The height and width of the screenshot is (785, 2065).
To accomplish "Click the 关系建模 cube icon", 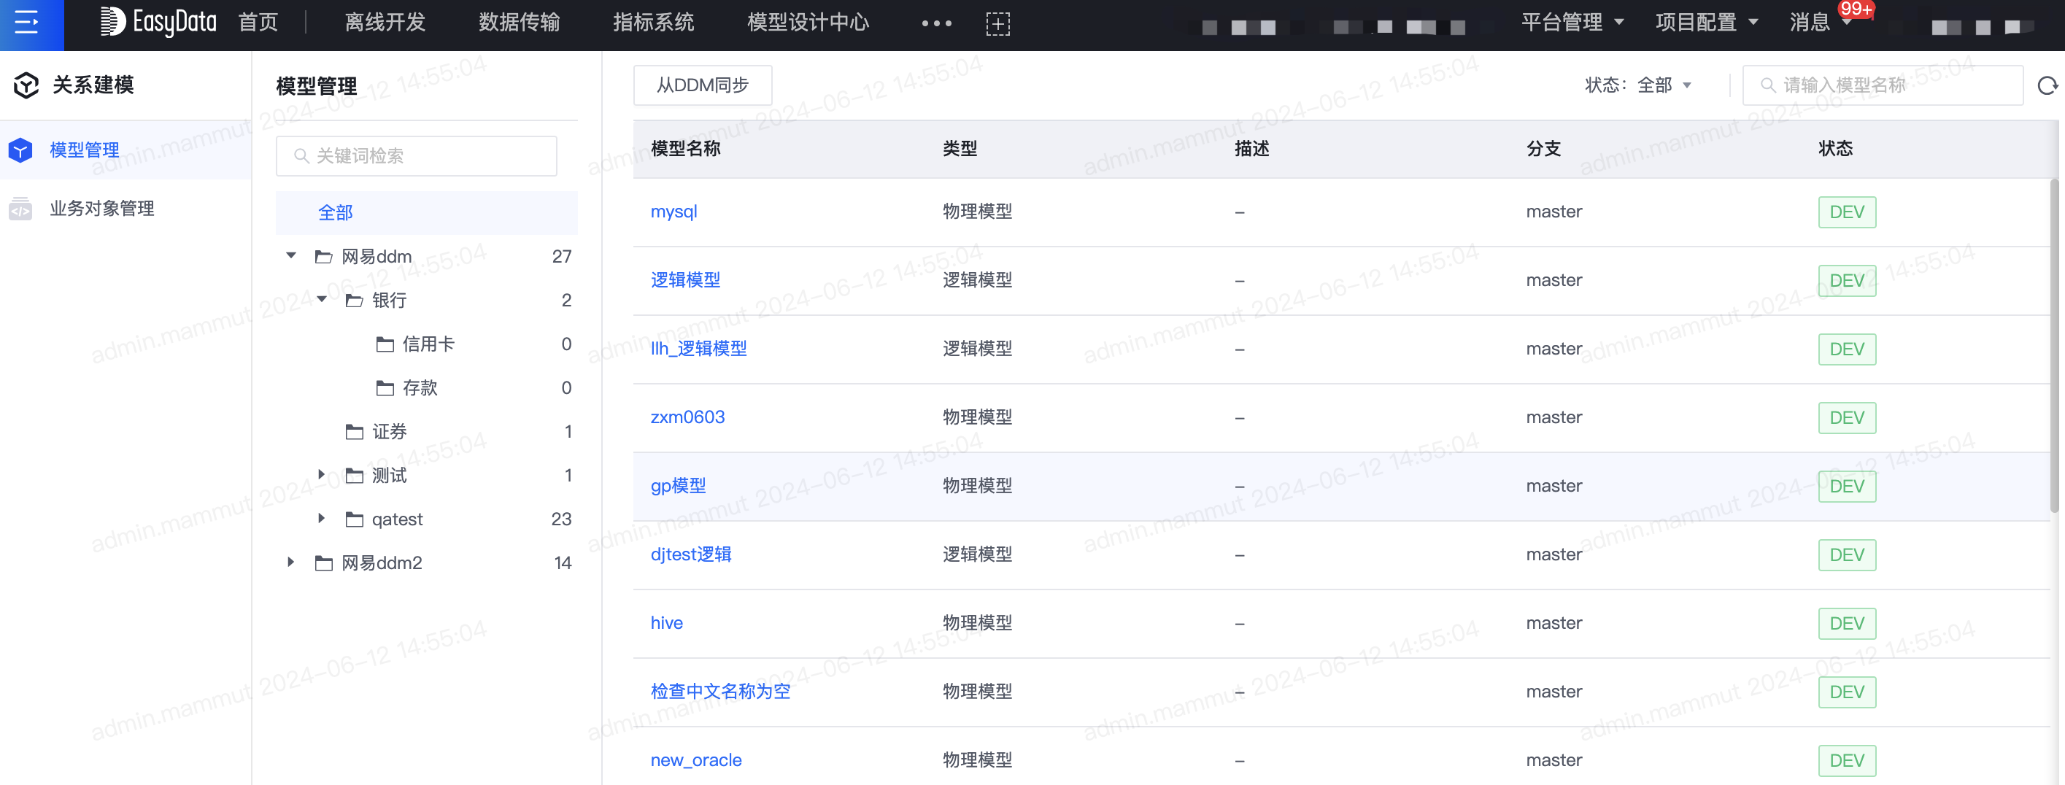I will pyautogui.click(x=26, y=85).
